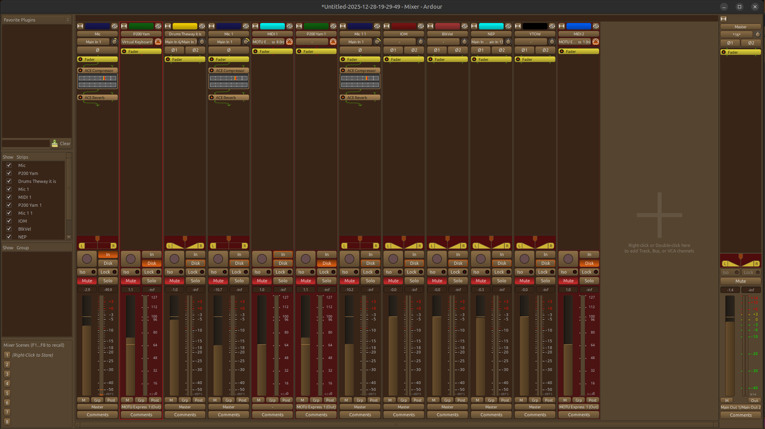Click the width toggle icon on Mic strip
This screenshot has width=765, height=429.
click(x=80, y=26)
